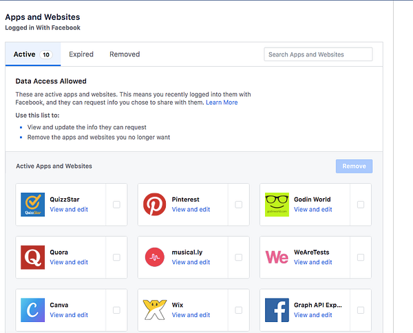
Task: Click the Active Apps and Websites label
Action: coord(54,166)
